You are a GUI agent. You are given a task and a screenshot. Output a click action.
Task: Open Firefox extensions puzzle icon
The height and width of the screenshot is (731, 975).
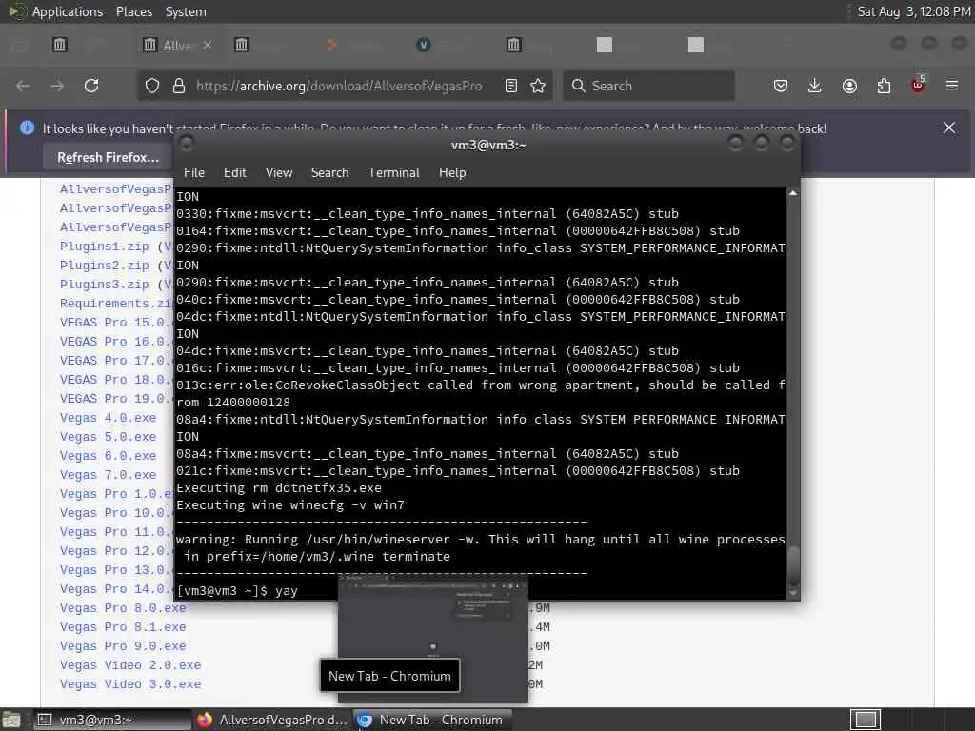click(884, 86)
